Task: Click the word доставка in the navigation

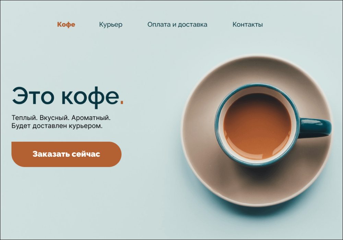Action: coord(192,24)
